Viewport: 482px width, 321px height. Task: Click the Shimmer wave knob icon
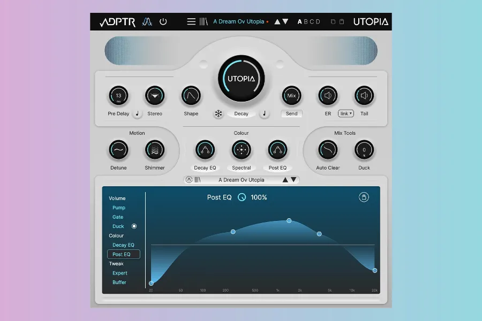click(155, 150)
